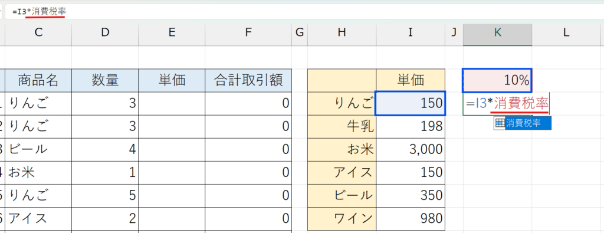Select column K header
This screenshot has height=233, width=604.
(498, 32)
